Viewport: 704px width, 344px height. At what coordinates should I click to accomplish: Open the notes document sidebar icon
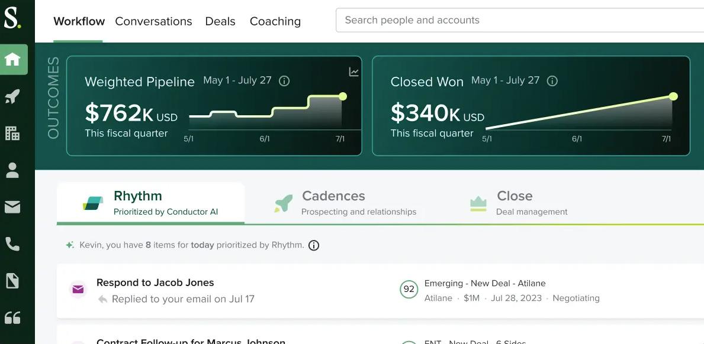pos(12,280)
